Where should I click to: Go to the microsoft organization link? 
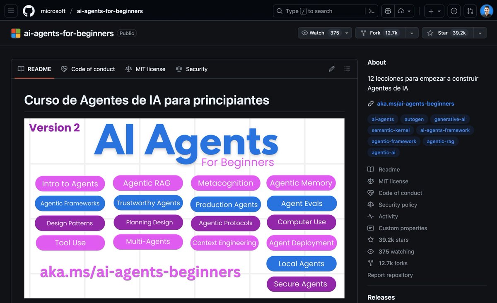coord(53,11)
